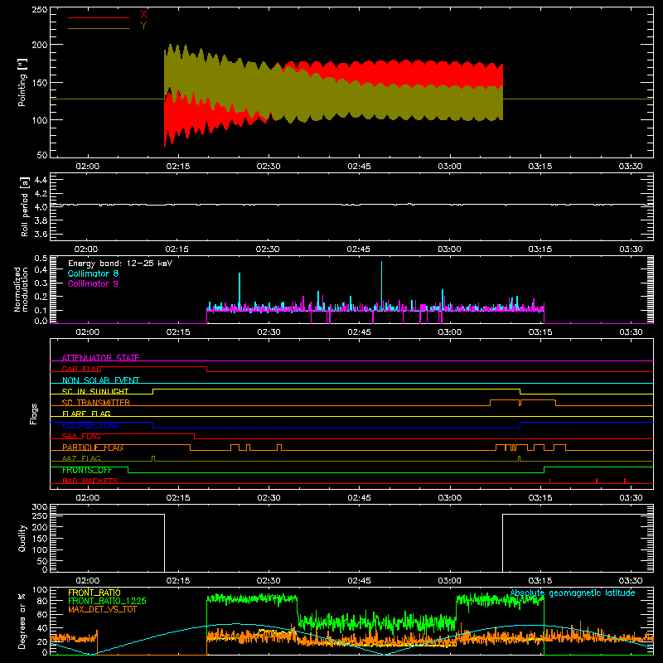Image resolution: width=663 pixels, height=663 pixels.
Task: Click the cyan 'Collimator 8' legend entry
Action: click(93, 273)
